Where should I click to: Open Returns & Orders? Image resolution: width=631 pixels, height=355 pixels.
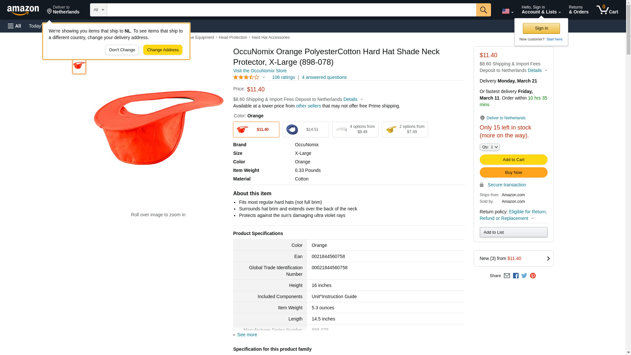(578, 10)
